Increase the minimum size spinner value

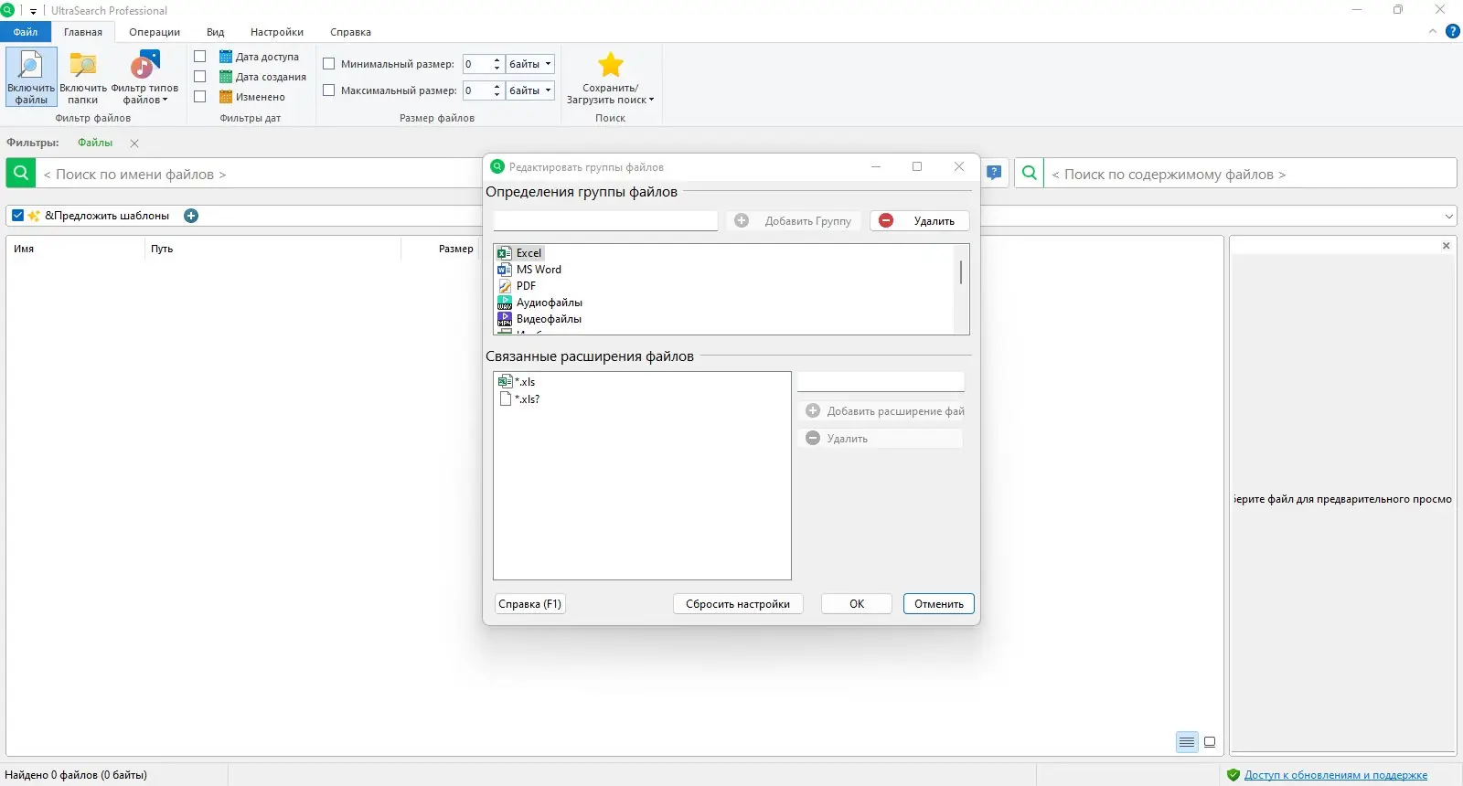pos(497,60)
